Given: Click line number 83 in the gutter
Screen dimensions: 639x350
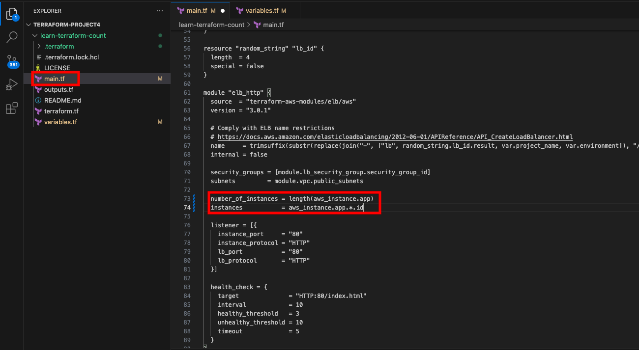Looking at the screenshot, I should click(187, 287).
